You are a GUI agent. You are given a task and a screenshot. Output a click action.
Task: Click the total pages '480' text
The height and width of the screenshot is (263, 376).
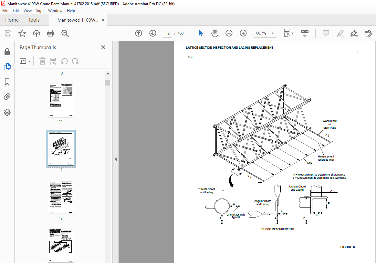click(181, 33)
